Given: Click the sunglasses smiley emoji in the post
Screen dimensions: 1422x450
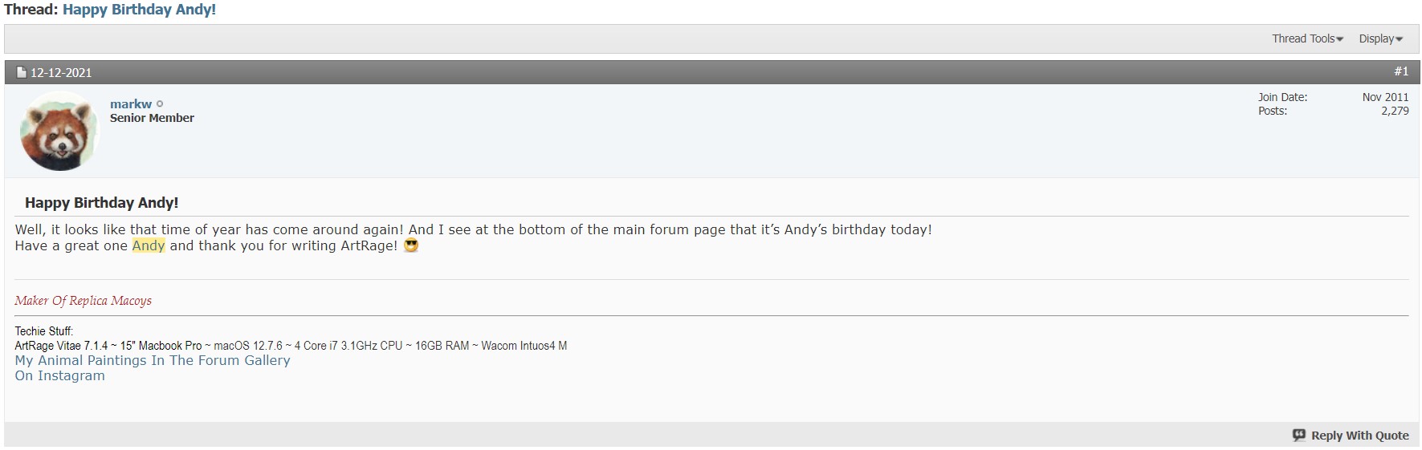Looking at the screenshot, I should pos(411,245).
